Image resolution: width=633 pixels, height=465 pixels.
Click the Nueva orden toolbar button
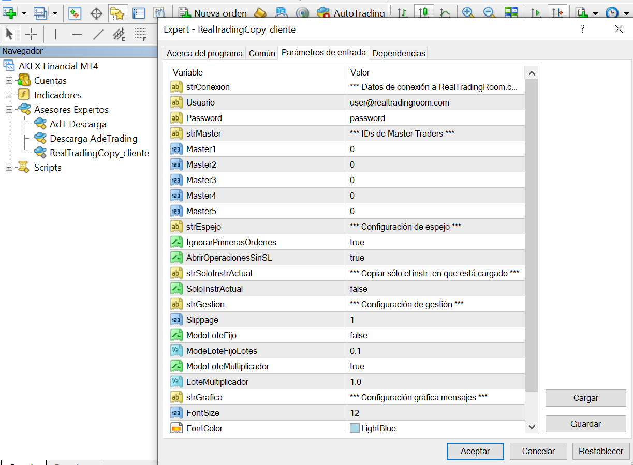213,13
